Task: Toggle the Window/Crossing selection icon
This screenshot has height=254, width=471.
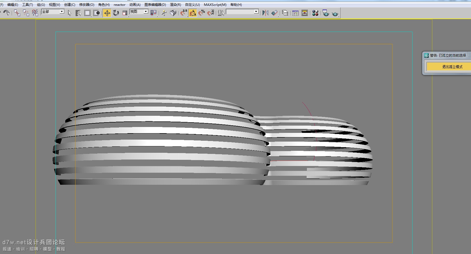Action: pyautogui.click(x=96, y=13)
